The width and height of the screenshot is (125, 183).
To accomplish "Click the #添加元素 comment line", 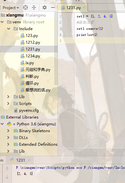I will [85, 22].
